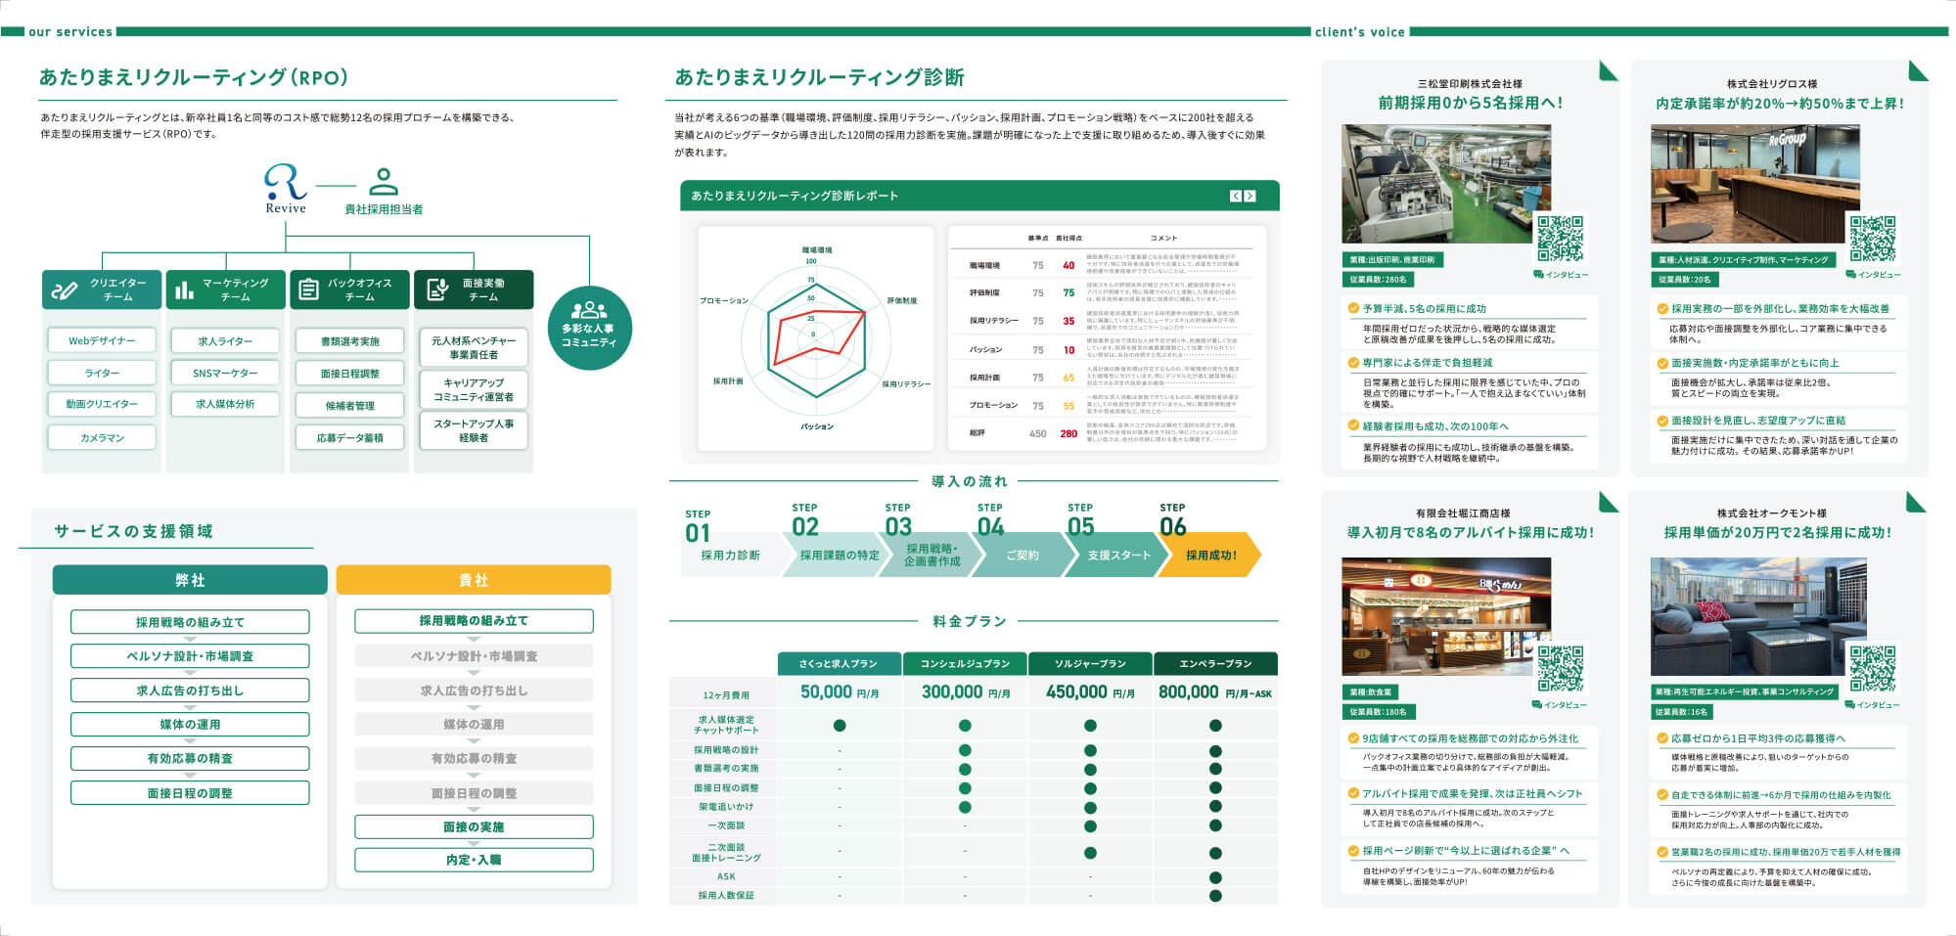
Task: Click the arrow below 弊社 採用戦略の組み立て
Action: pyautogui.click(x=190, y=639)
